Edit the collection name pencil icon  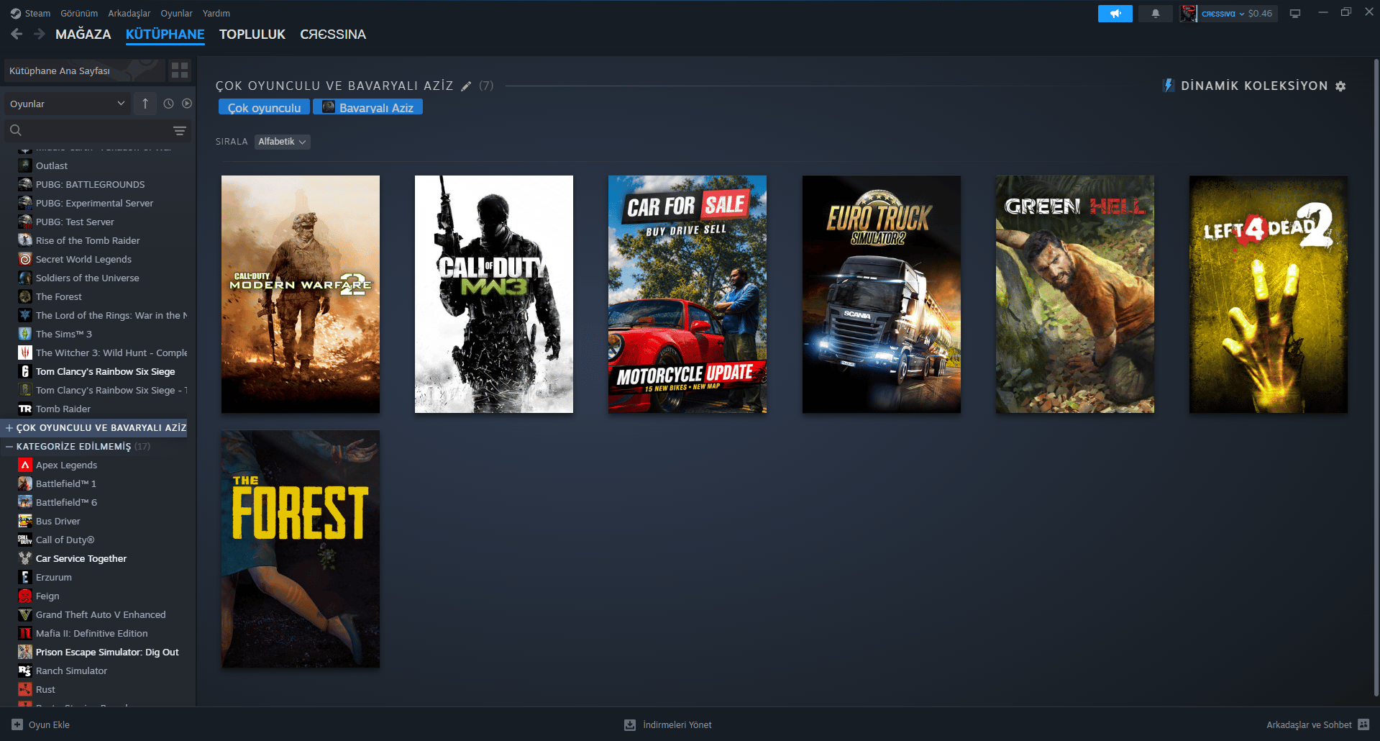click(466, 86)
